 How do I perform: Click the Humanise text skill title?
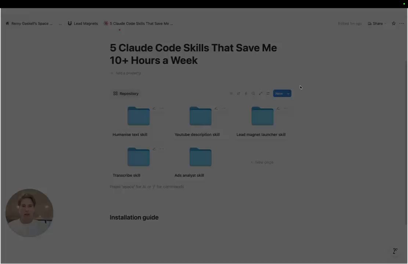tap(130, 135)
